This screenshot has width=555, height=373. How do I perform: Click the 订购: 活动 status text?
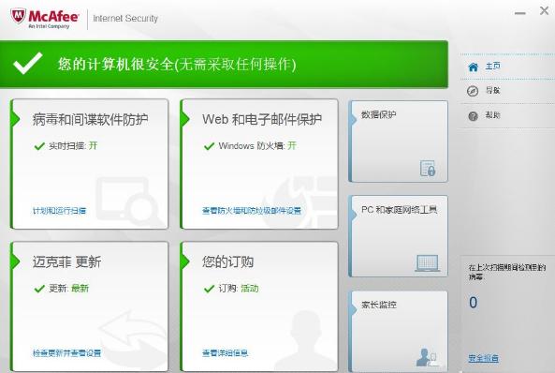click(239, 289)
